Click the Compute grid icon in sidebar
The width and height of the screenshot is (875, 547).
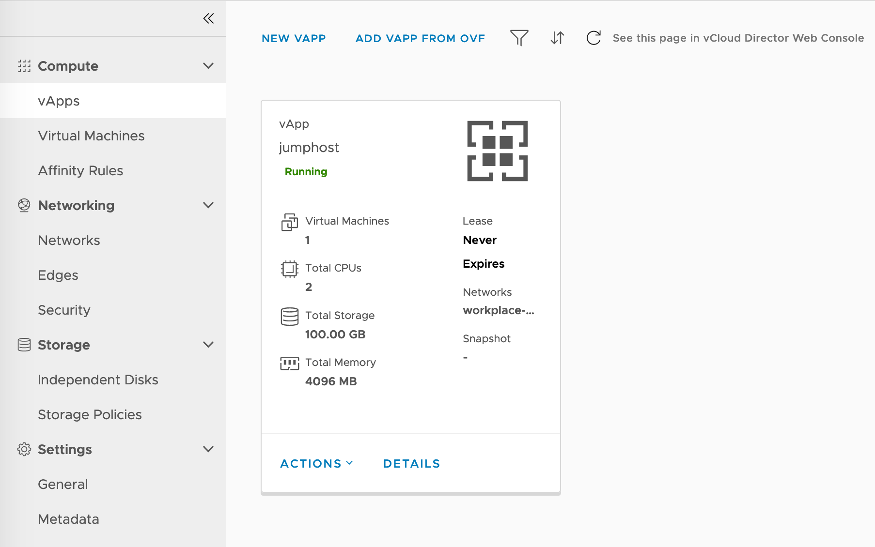coord(24,66)
